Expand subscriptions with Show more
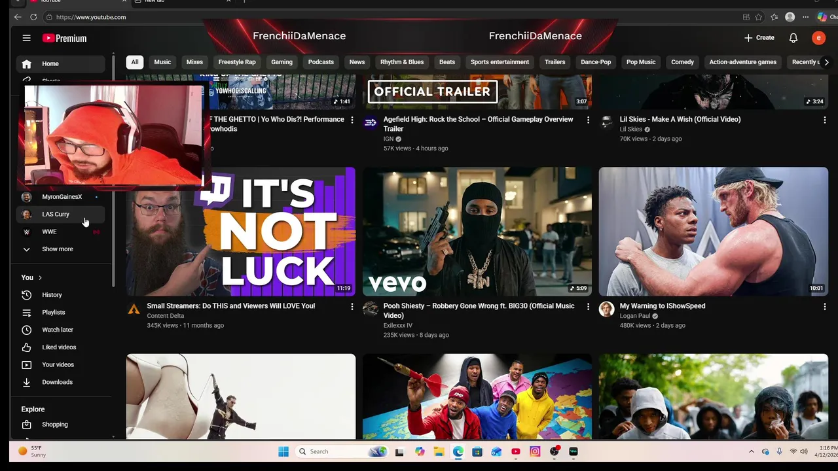838x471 pixels. coord(60,249)
